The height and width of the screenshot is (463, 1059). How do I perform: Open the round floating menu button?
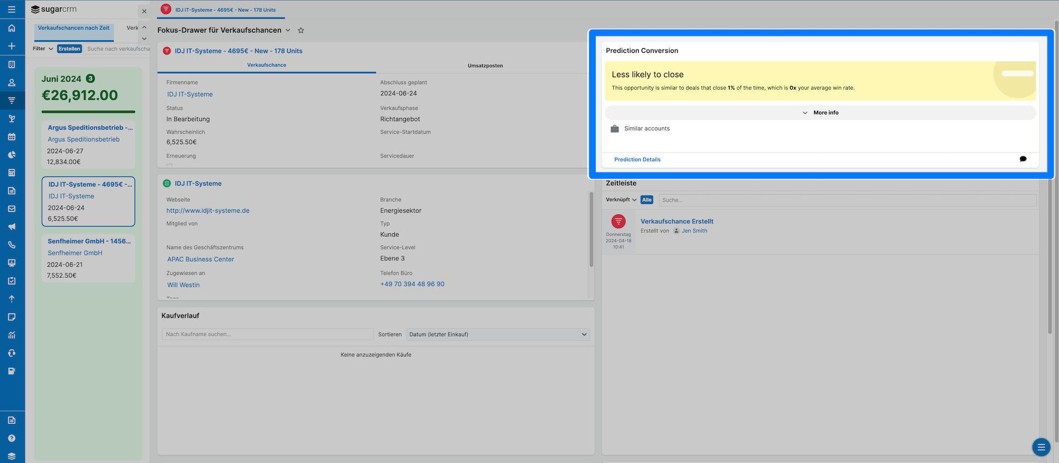(x=1041, y=447)
